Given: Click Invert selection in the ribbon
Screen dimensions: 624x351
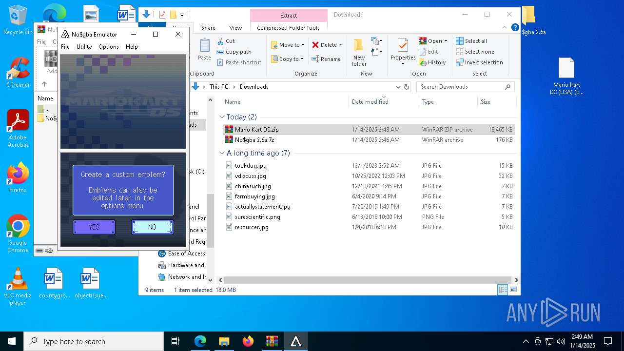Looking at the screenshot, I should tap(479, 62).
